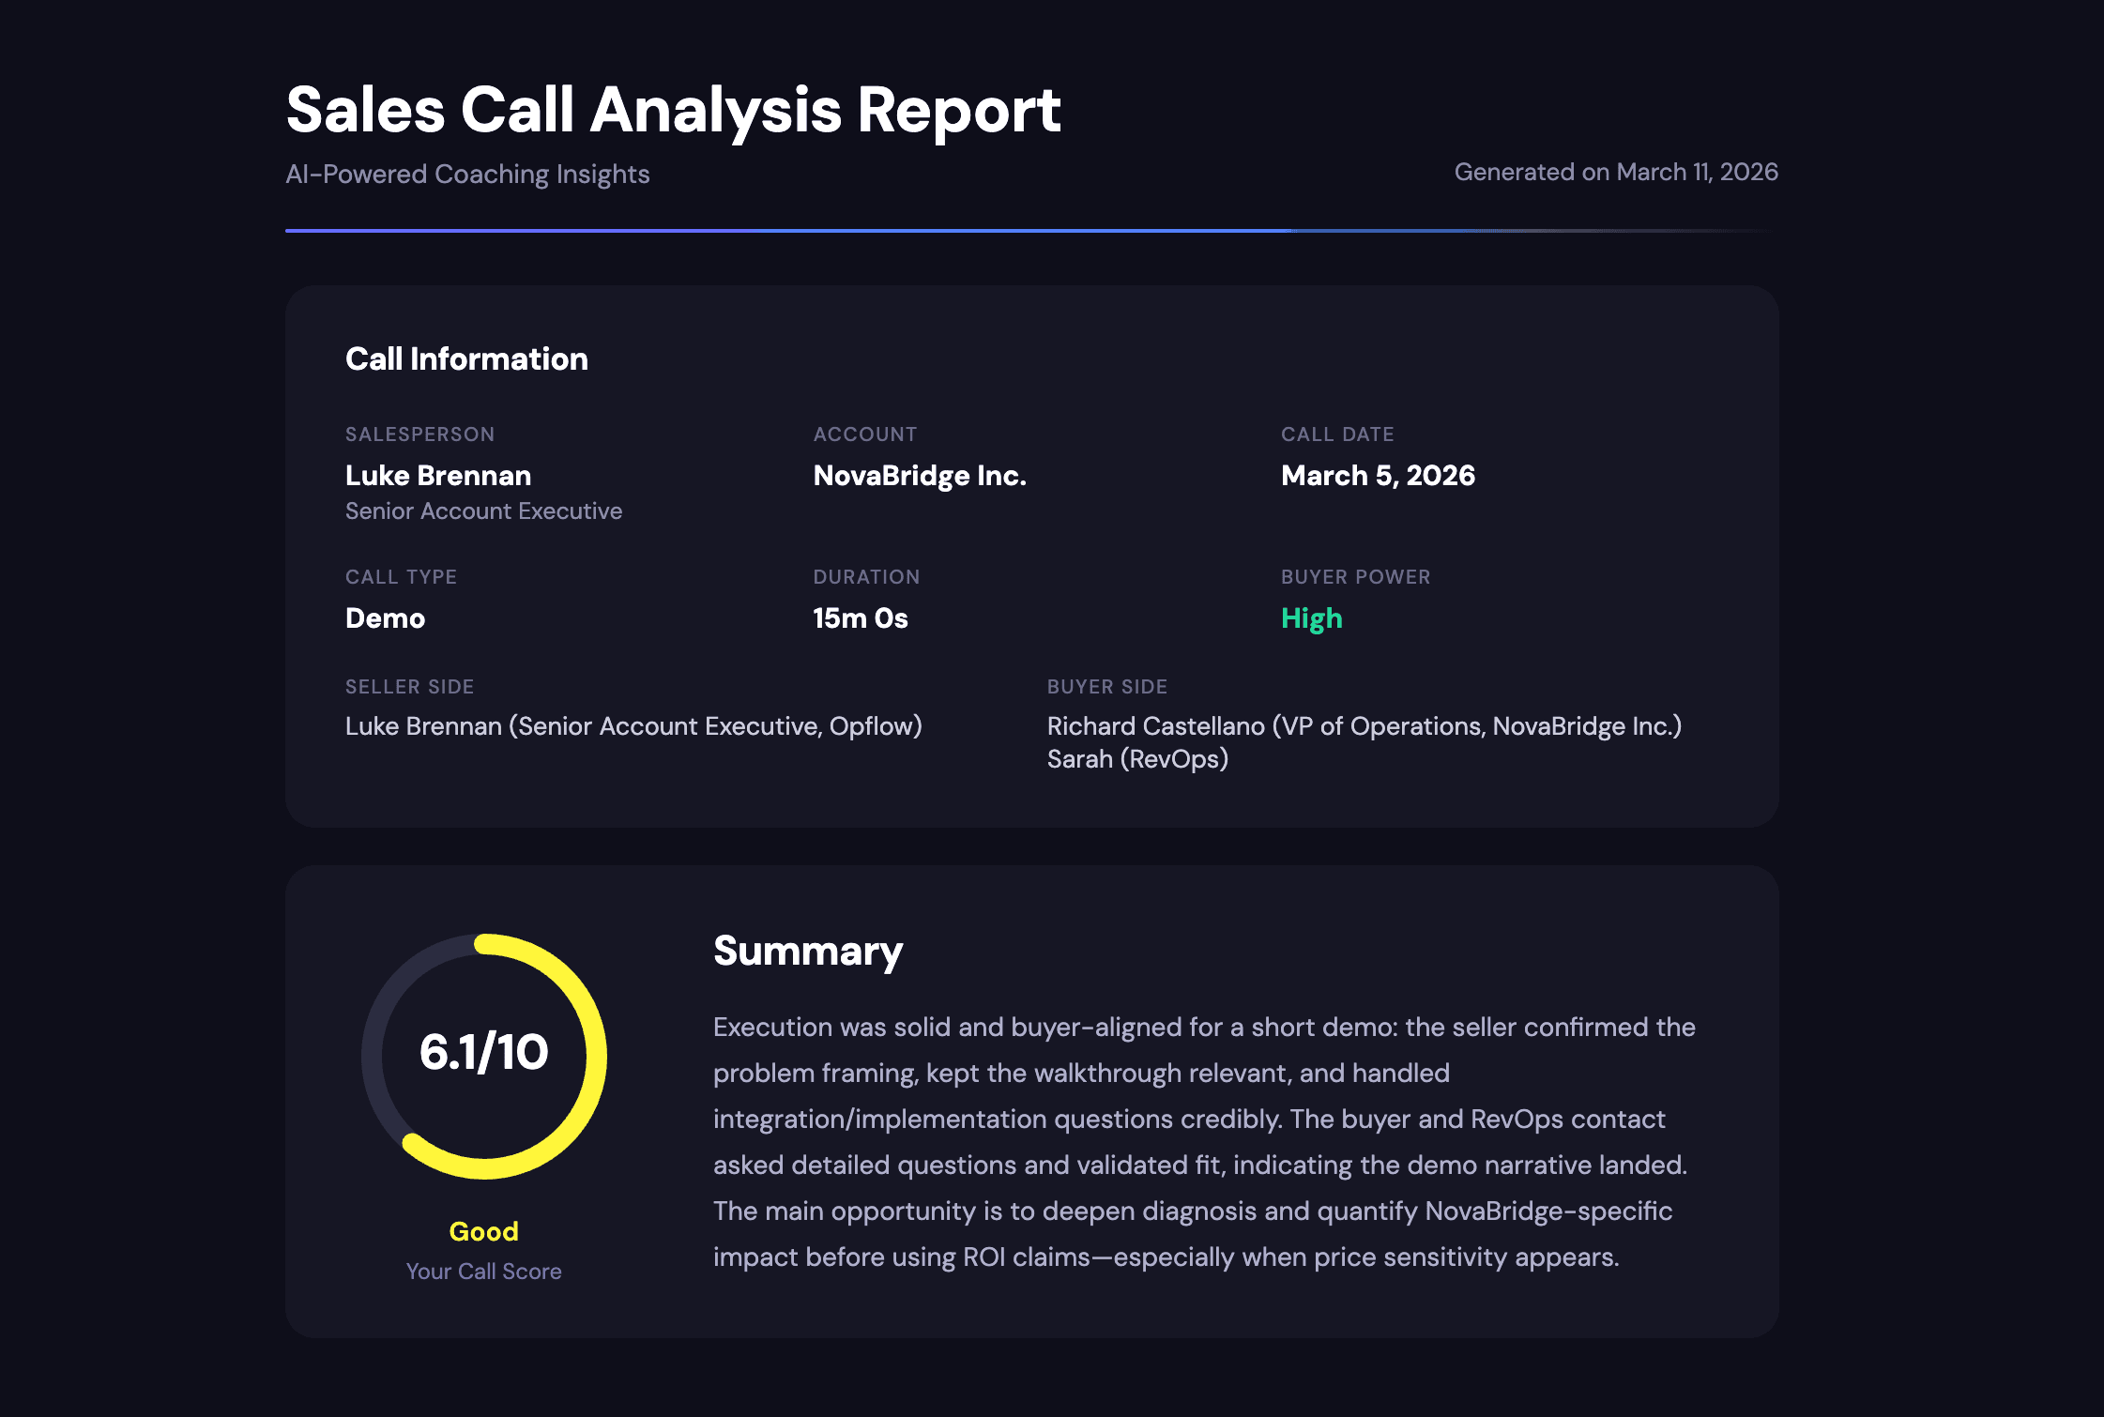Screen dimensions: 2104x1417
Task: Select Sarah (RevOps) under Buyer Side
Action: click(x=1137, y=761)
